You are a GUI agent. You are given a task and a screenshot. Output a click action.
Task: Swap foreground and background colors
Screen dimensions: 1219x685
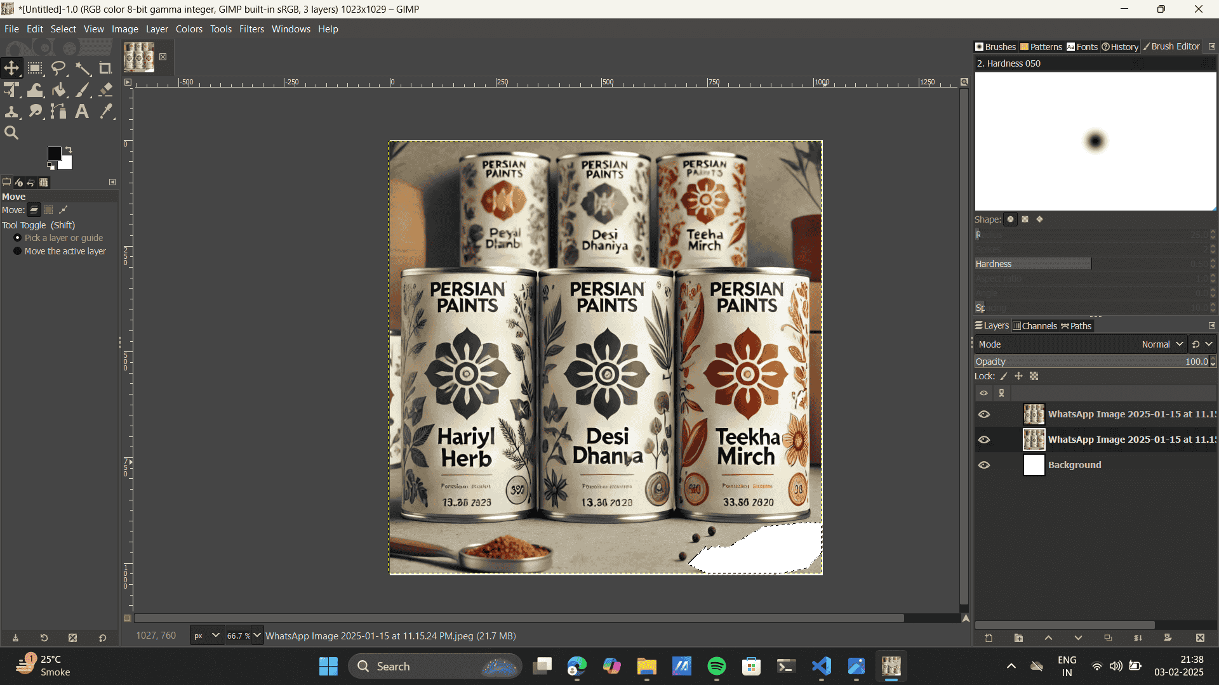pos(69,150)
